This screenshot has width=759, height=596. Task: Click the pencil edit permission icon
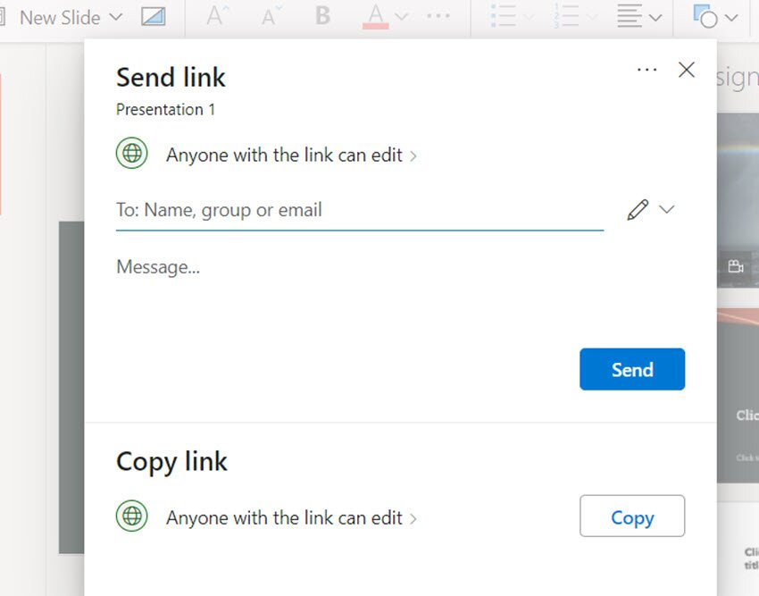(638, 210)
